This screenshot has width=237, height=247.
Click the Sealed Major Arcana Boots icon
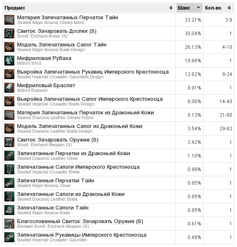coord(9,210)
